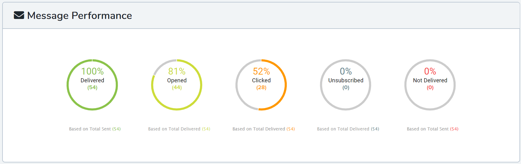
Task: Click the Not Delivered (0) count
Action: point(430,88)
